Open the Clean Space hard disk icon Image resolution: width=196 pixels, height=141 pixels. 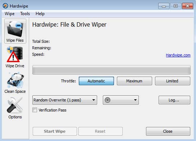(x=15, y=80)
